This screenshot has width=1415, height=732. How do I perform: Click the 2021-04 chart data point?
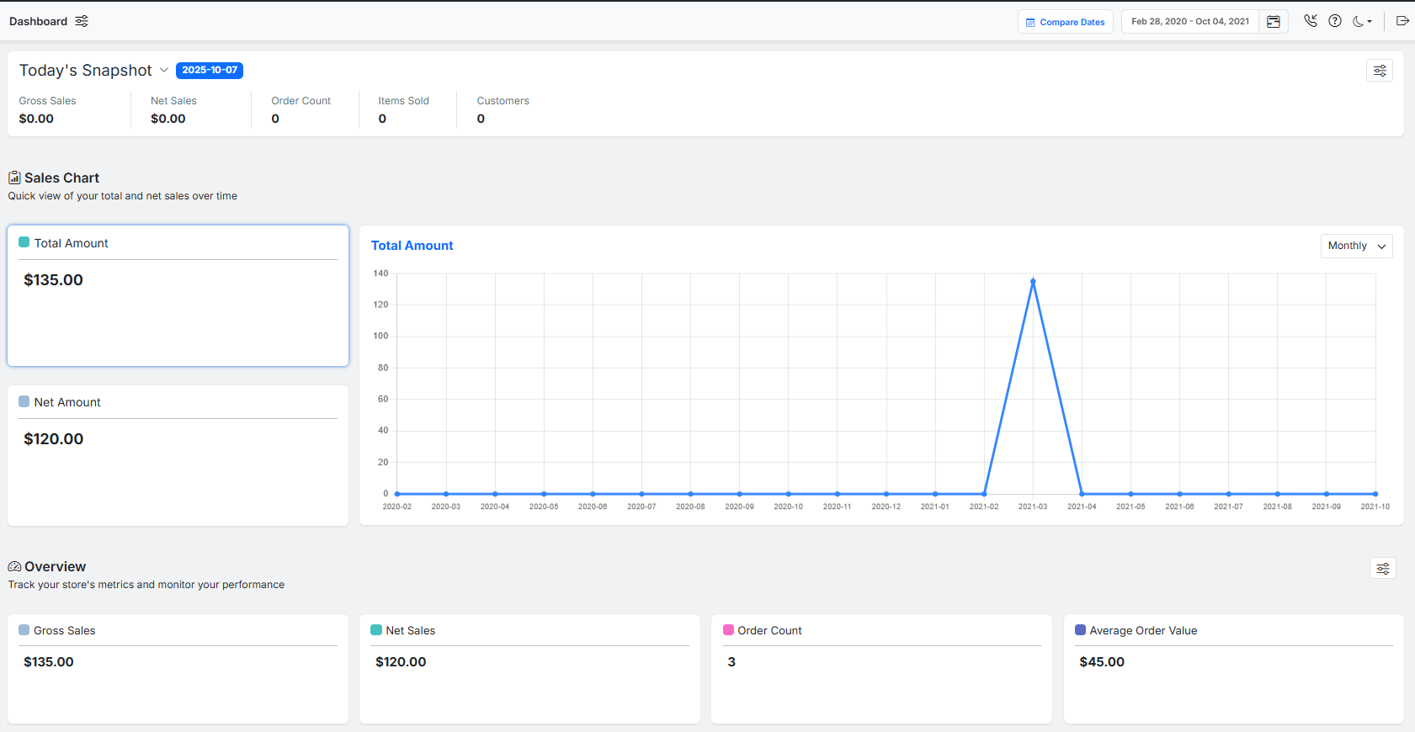click(1082, 494)
